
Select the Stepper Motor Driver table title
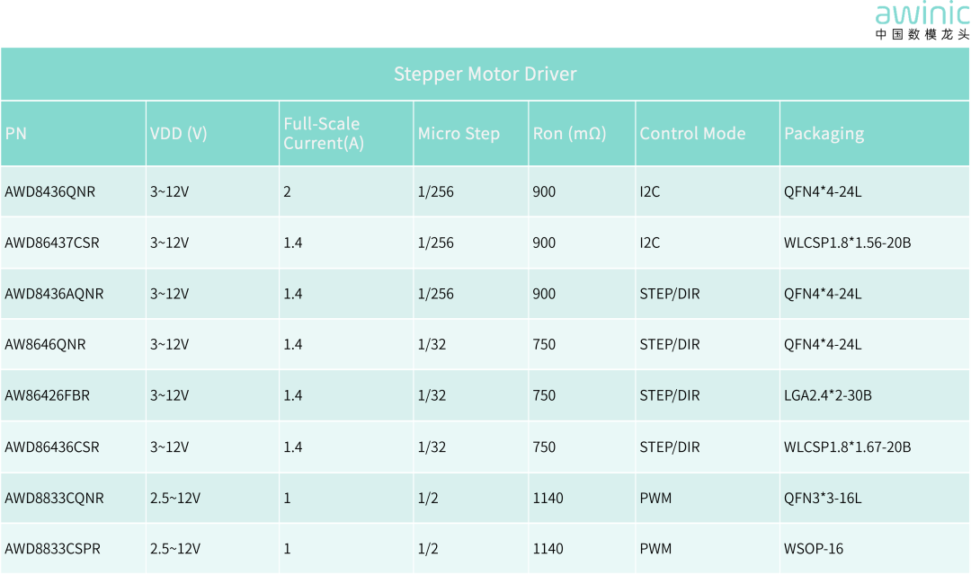(485, 75)
